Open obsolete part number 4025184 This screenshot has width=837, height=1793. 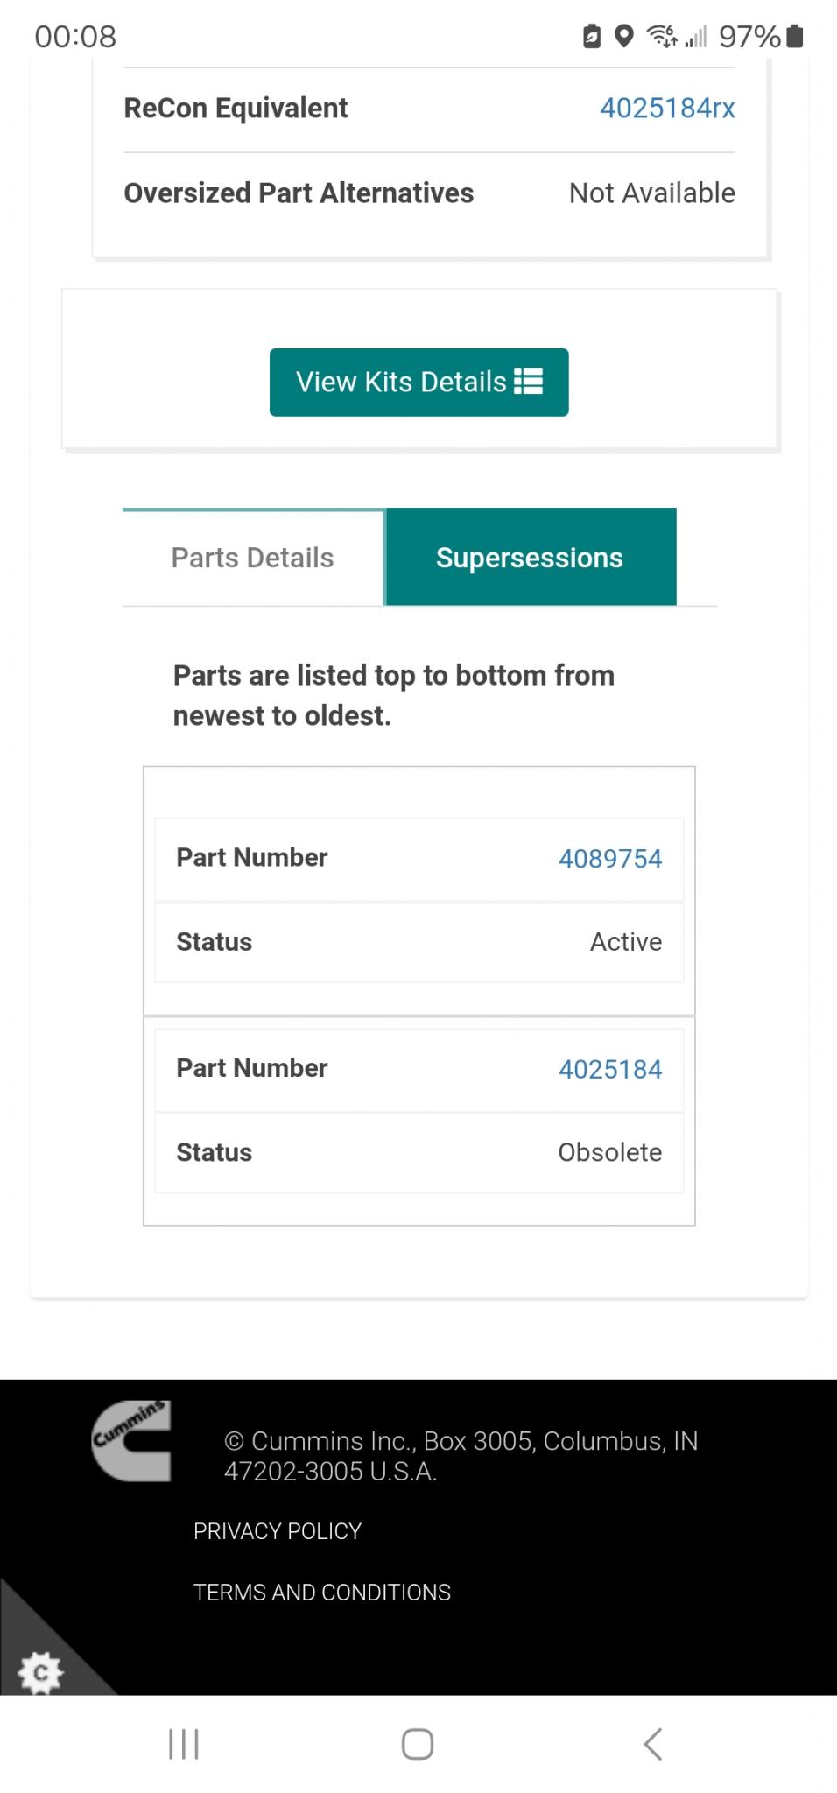pos(610,1069)
